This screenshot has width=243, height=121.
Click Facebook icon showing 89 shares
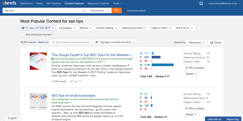pos(141,98)
